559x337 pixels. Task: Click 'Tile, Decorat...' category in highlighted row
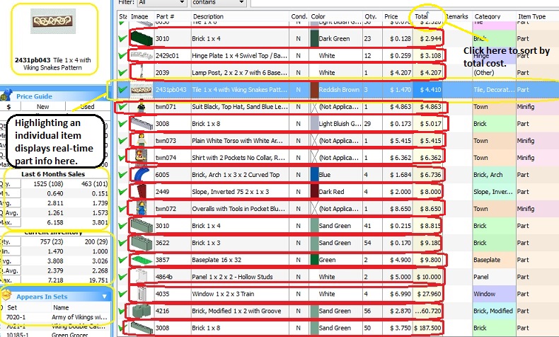[494, 89]
